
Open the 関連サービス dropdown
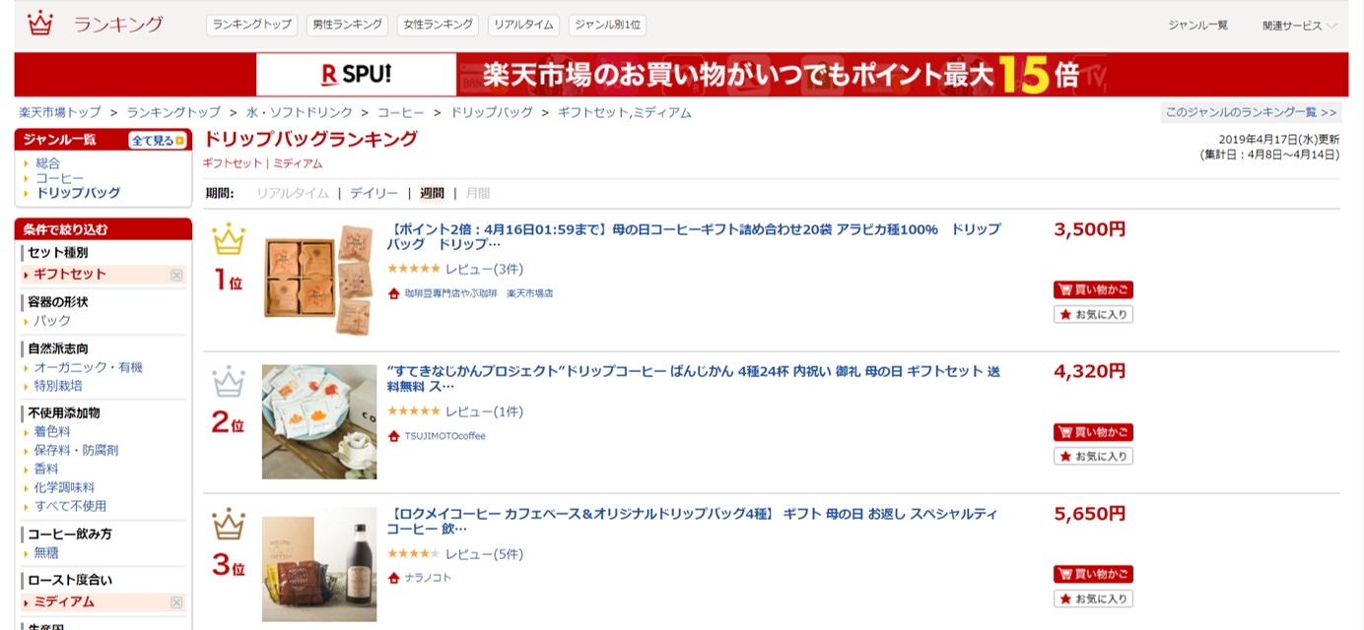point(1299,26)
